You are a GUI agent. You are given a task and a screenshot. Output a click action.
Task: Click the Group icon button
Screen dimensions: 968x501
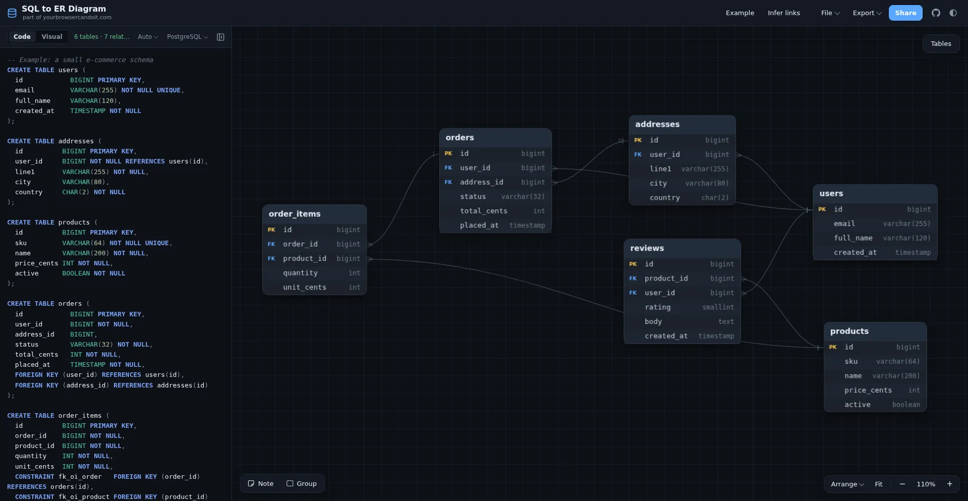click(x=301, y=483)
